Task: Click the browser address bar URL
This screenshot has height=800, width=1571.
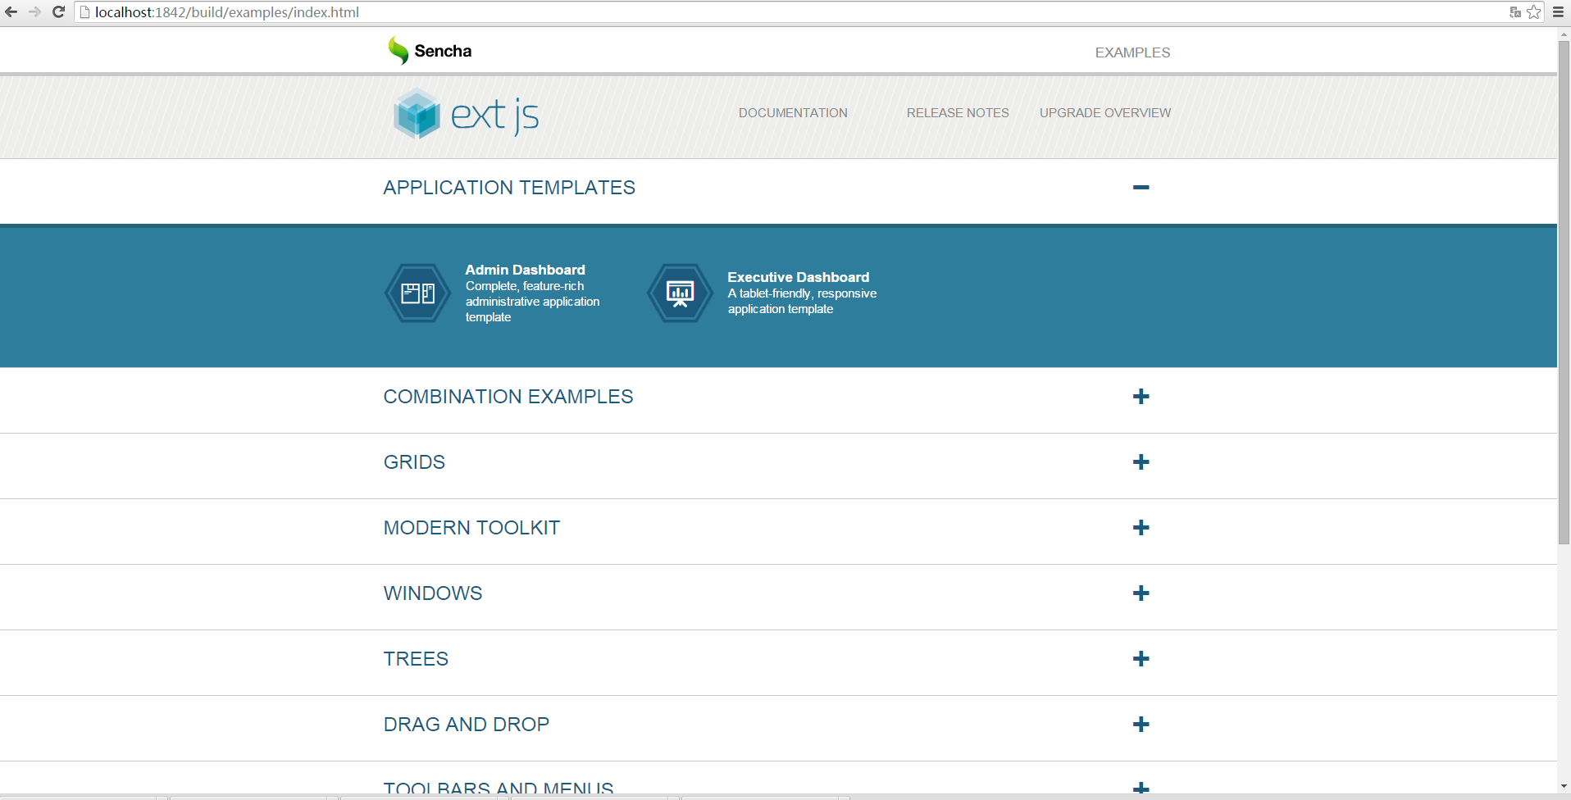Action: pos(227,12)
